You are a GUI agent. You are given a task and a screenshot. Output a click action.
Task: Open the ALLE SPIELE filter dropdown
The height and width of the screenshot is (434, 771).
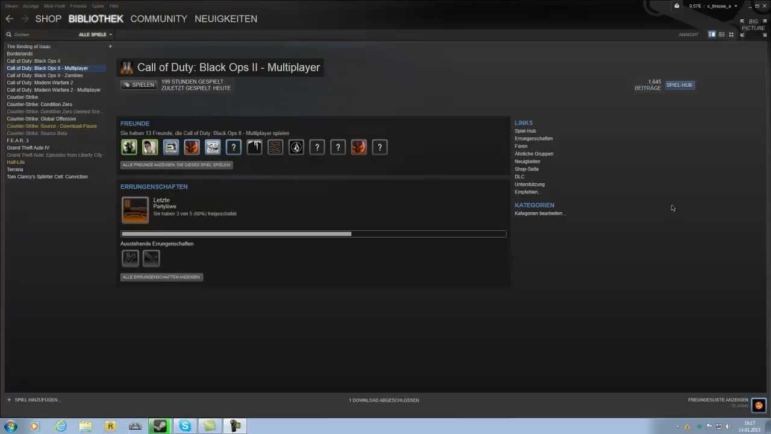[95, 34]
